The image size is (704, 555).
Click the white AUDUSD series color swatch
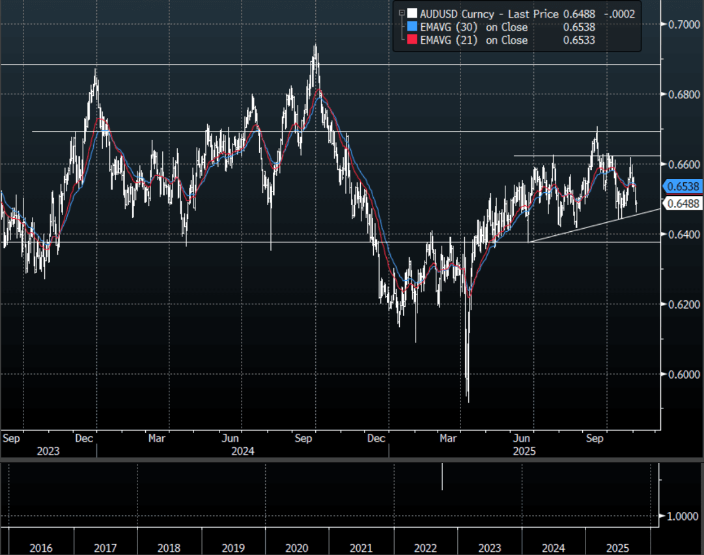coord(412,13)
